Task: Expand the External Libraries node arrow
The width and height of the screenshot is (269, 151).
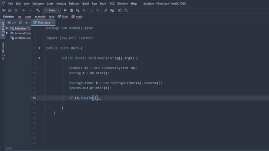Action: coord(7,33)
